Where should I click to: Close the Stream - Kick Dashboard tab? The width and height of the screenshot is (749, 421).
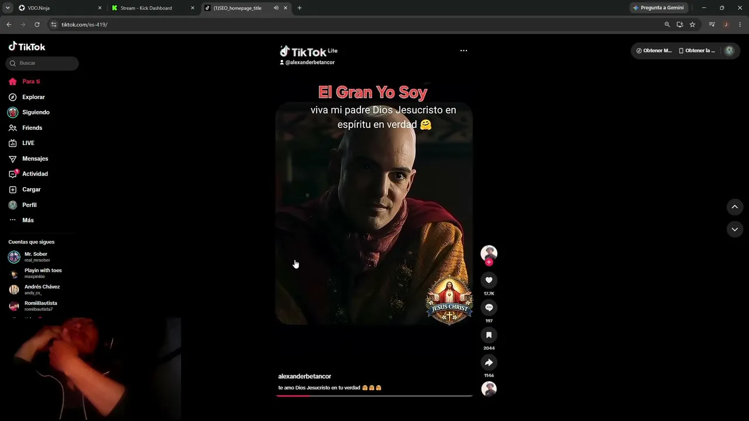coord(193,8)
